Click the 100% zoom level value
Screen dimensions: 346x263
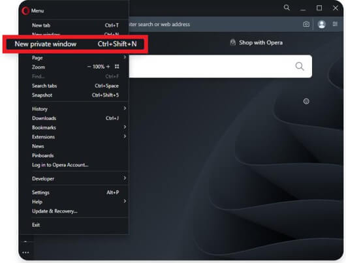[x=99, y=67]
